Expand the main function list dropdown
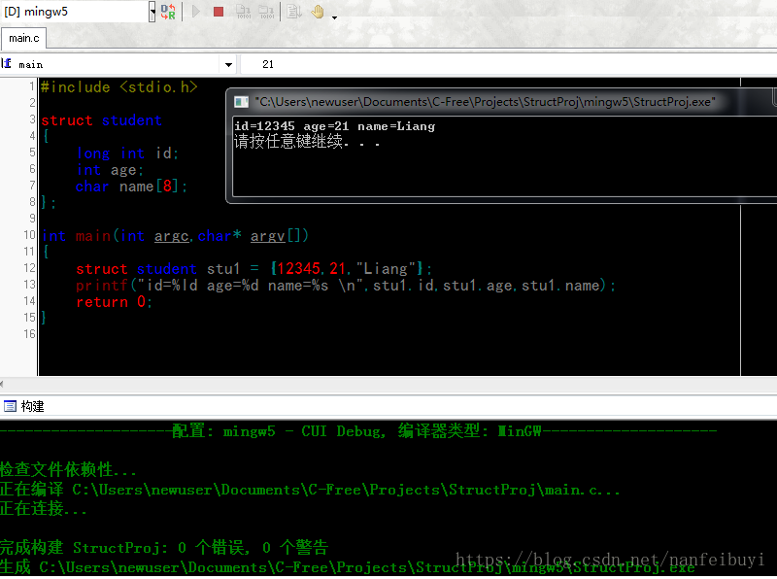 [x=228, y=64]
